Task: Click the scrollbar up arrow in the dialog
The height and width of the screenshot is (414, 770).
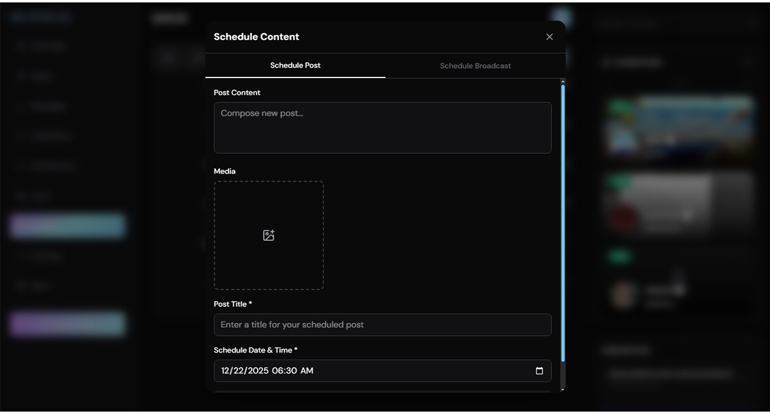Action: pos(563,81)
